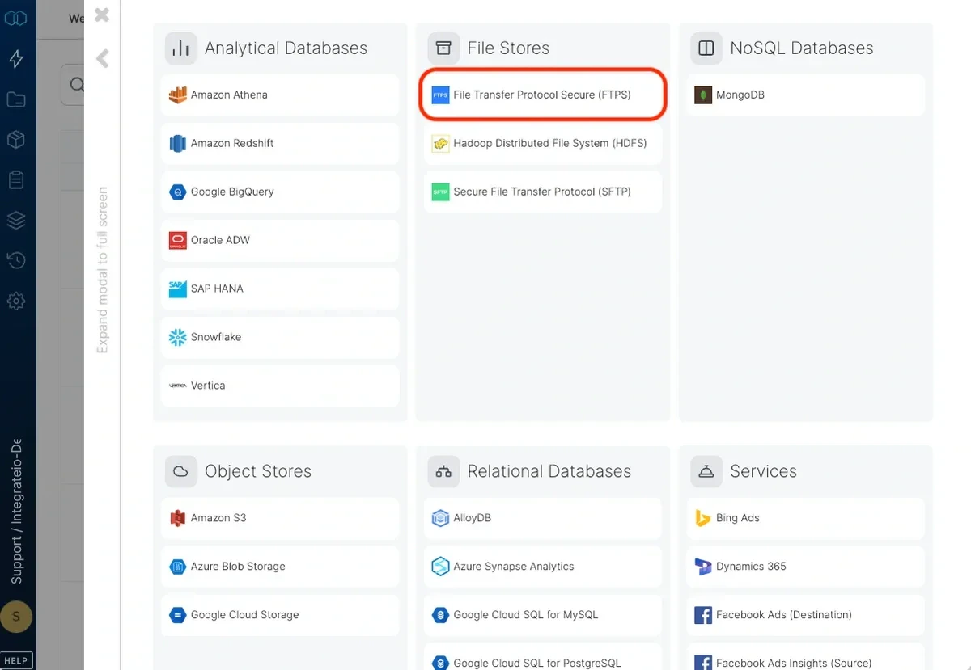Open the package box sidebar icon
Viewport: 971px width, 670px height.
[x=16, y=140]
